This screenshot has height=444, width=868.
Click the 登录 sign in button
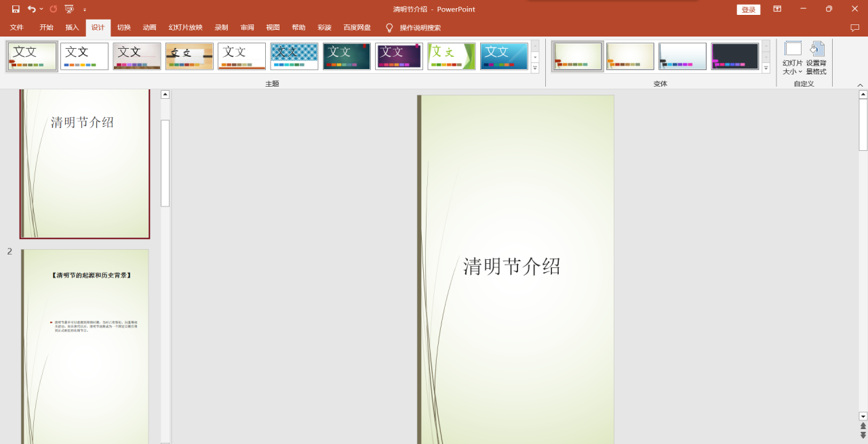(748, 9)
